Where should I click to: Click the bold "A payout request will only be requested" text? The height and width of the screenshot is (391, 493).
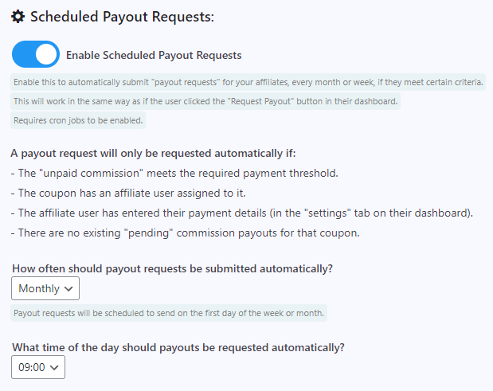[x=153, y=154]
